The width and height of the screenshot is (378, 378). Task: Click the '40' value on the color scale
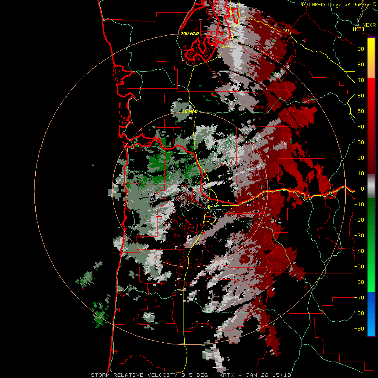click(x=361, y=127)
